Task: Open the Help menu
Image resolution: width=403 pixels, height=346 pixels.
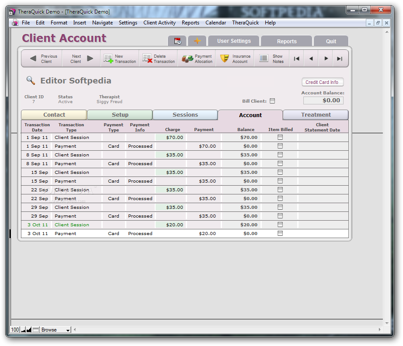Action: click(270, 23)
